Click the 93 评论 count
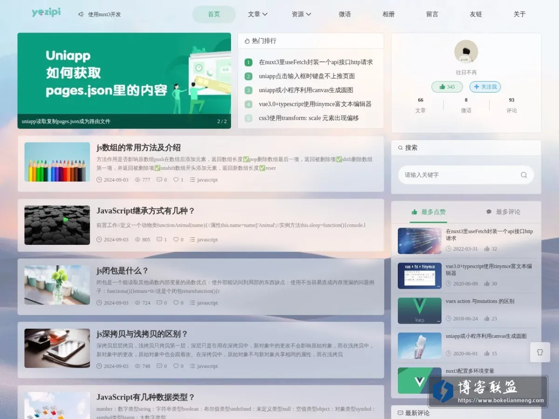Screen dimensions: 559x419 tap(511, 105)
